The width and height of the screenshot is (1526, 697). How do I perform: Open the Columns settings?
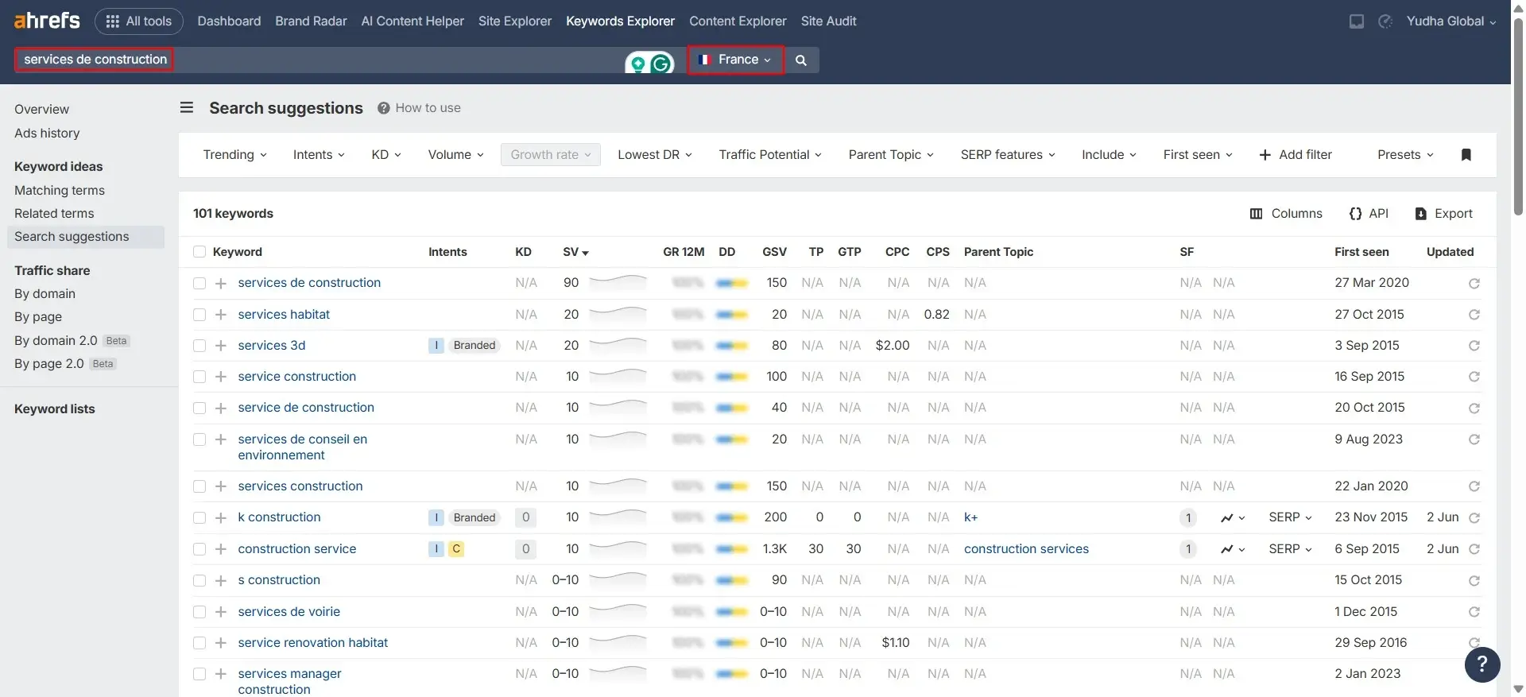coord(1286,214)
